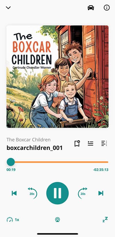This screenshot has width=115, height=237.
Task: Open the playback queue list icon
Action: (x=91, y=143)
